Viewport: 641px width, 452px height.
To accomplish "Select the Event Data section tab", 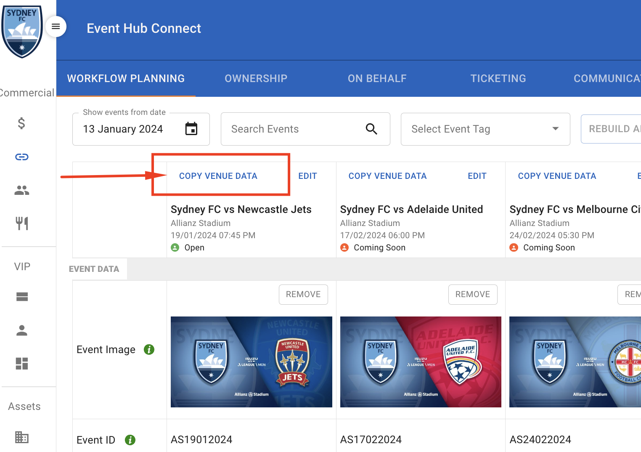I will pos(94,269).
